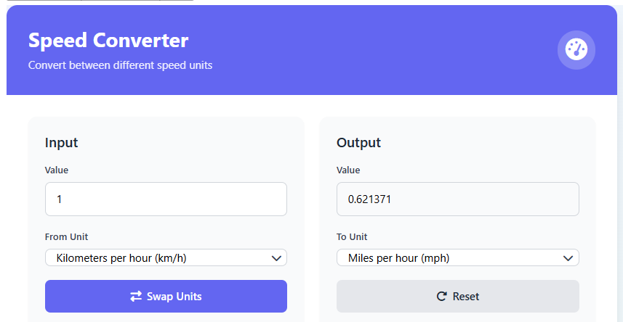
Task: Click an empty area of the purple header banner
Action: click(378, 51)
